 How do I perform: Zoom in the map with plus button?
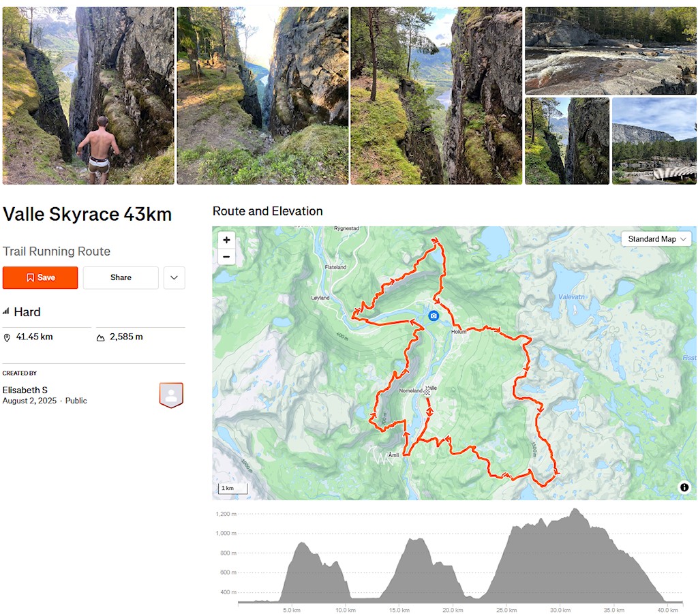pos(226,240)
